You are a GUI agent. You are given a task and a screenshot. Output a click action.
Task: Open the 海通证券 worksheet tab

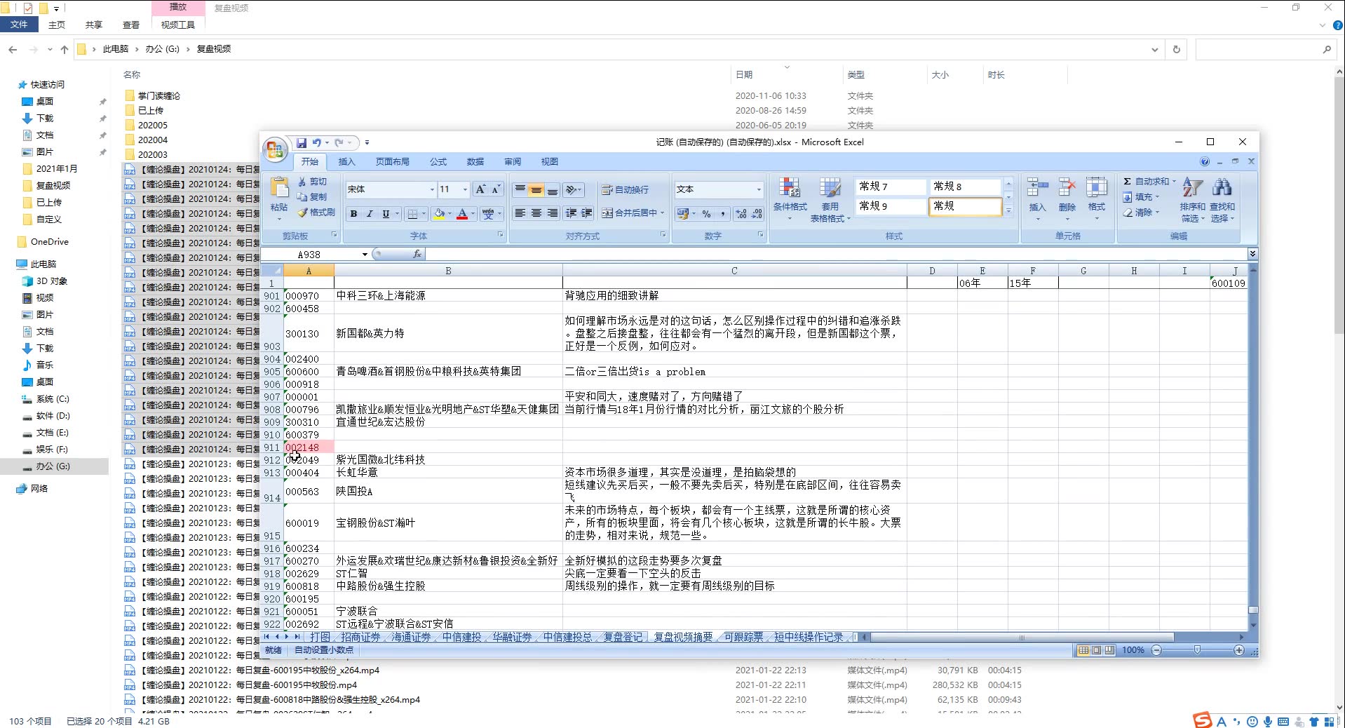pyautogui.click(x=411, y=637)
